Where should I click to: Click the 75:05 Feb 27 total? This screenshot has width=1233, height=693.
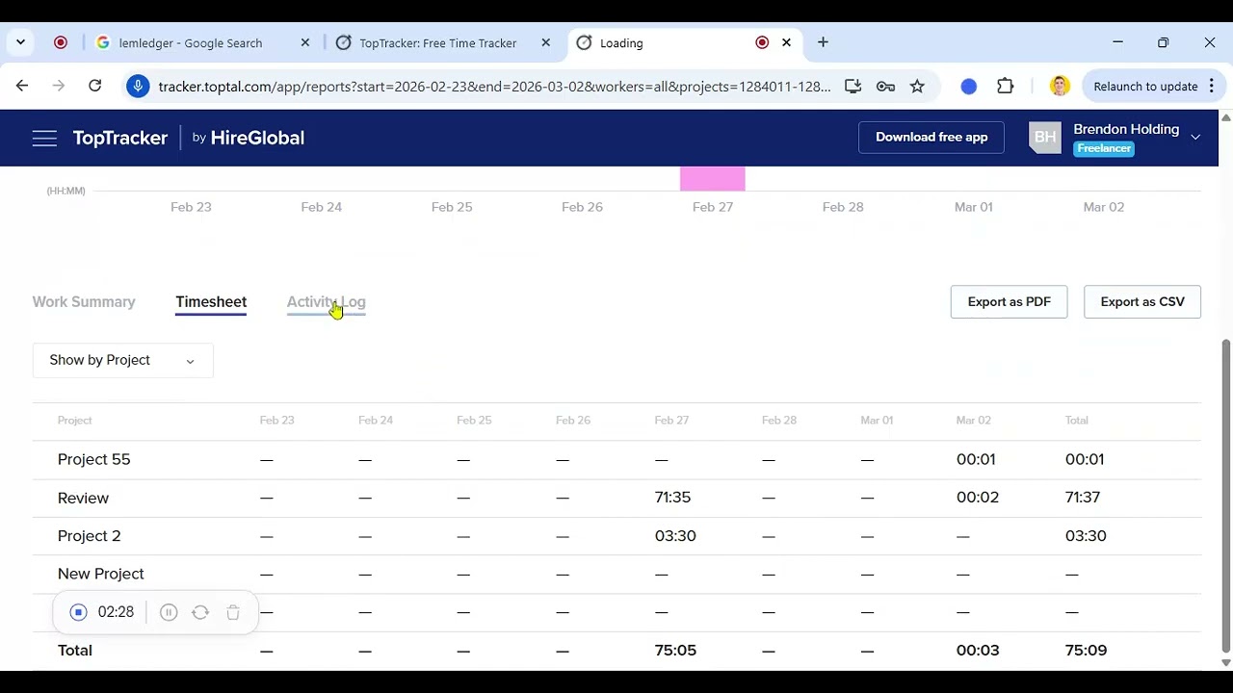click(675, 651)
